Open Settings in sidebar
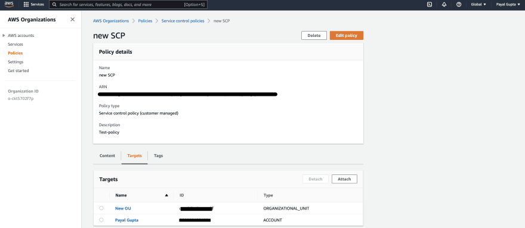This screenshot has height=228, width=525. coord(16,62)
